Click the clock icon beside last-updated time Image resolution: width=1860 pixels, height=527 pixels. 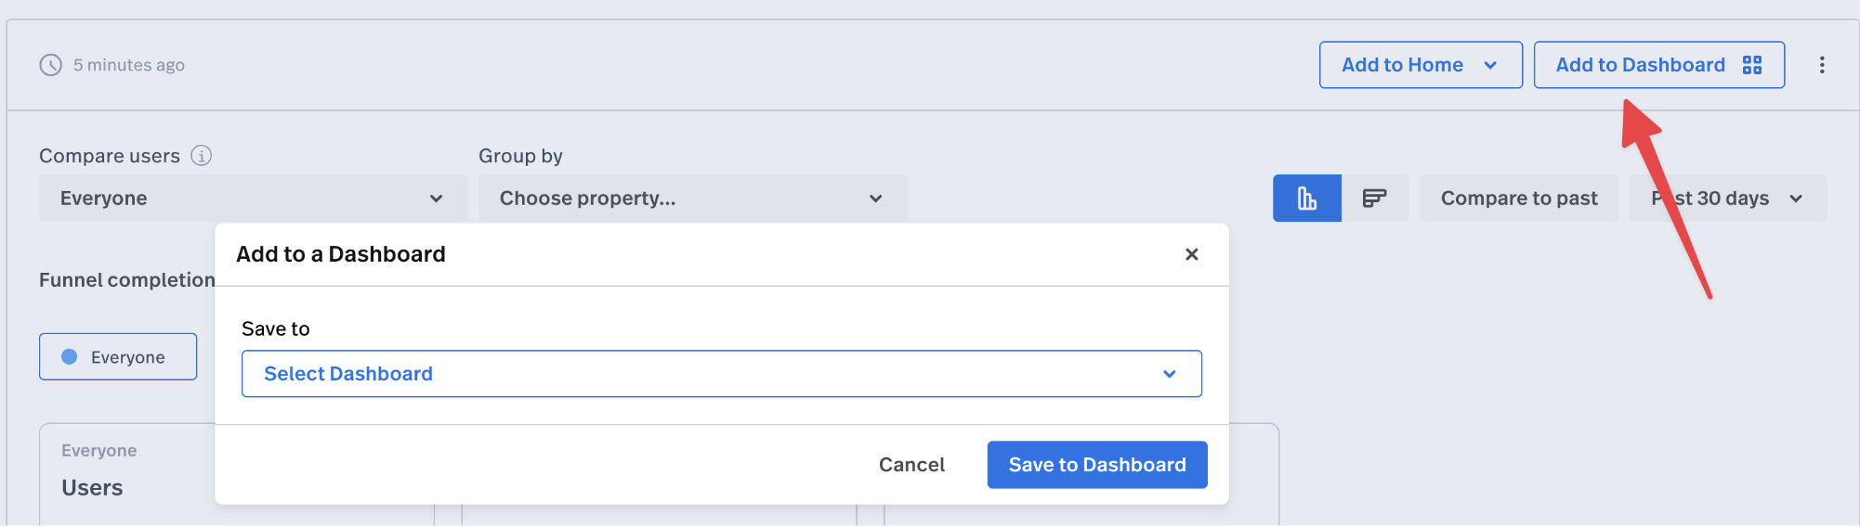[50, 65]
